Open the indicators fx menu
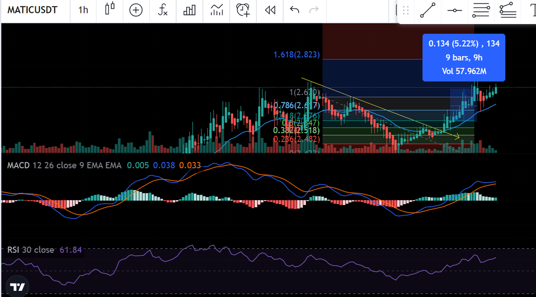This screenshot has width=536, height=297. point(163,10)
